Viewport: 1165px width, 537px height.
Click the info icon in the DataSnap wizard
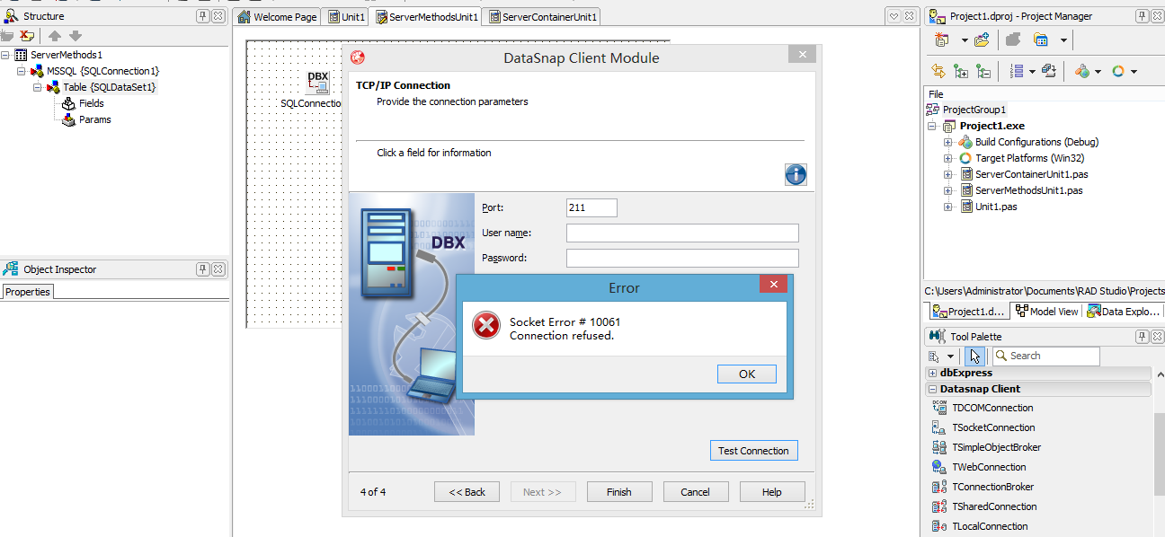[x=796, y=175]
